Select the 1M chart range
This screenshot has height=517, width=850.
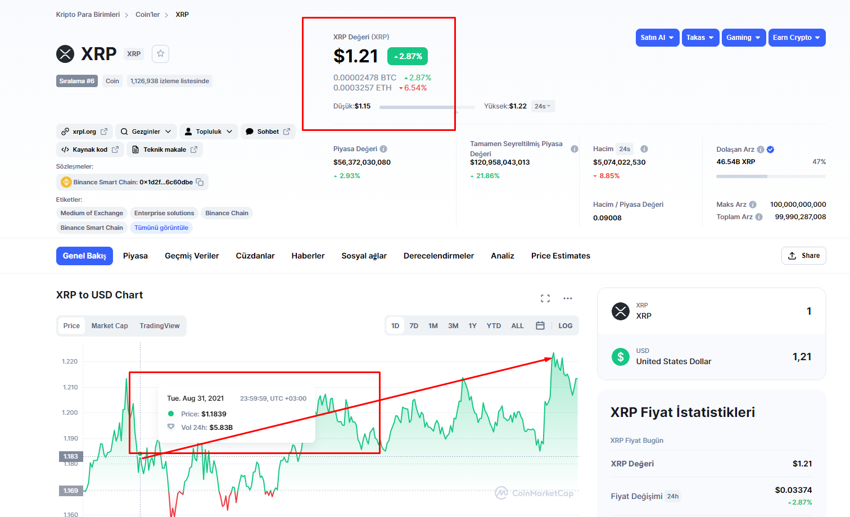[x=433, y=326]
